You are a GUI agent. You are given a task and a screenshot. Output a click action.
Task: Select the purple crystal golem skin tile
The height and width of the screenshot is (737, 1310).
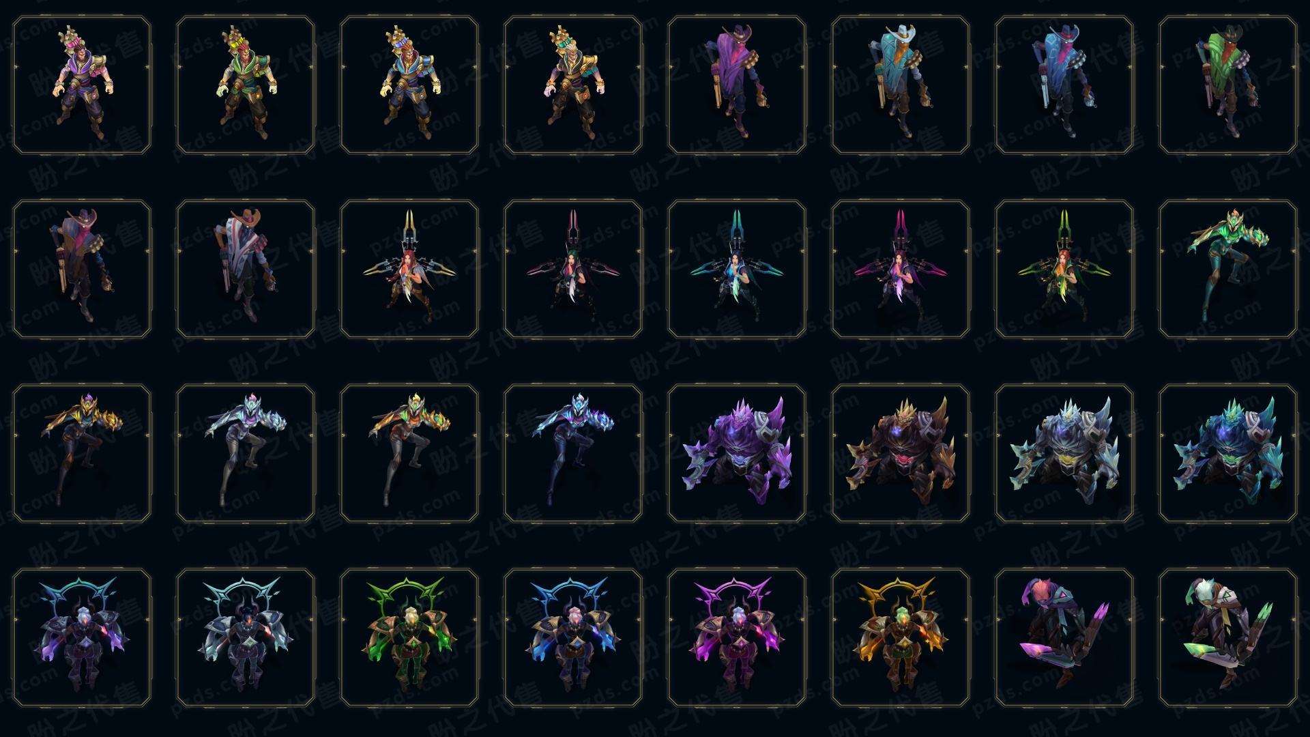pyautogui.click(x=737, y=453)
